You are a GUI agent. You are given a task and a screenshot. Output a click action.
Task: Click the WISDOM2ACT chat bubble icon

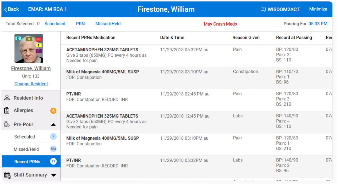[263, 9]
